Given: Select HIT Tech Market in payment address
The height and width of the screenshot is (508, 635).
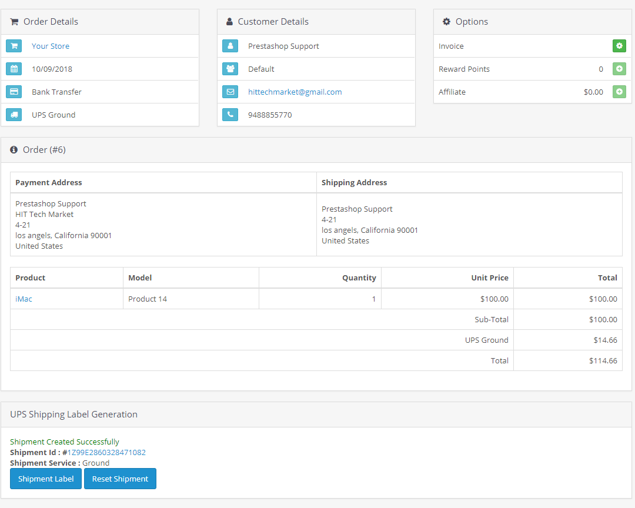Looking at the screenshot, I should click(x=45, y=214).
